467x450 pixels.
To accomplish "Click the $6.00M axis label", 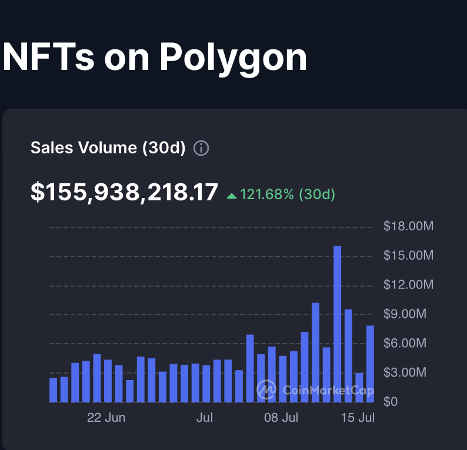I will pyautogui.click(x=405, y=343).
